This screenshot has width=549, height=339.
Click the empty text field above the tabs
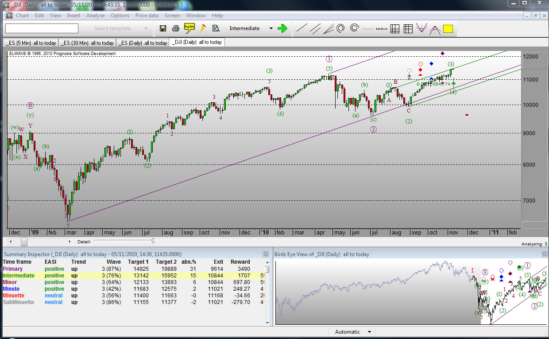tap(42, 28)
